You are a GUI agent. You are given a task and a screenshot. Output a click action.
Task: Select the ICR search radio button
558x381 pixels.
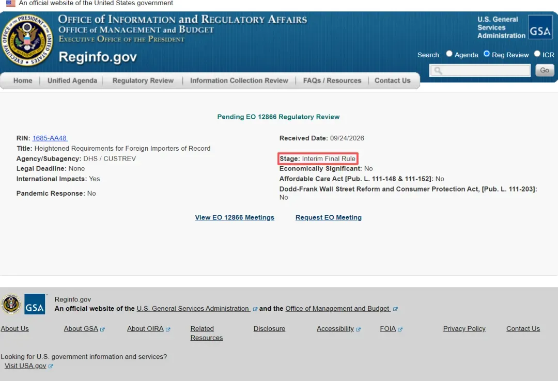537,54
